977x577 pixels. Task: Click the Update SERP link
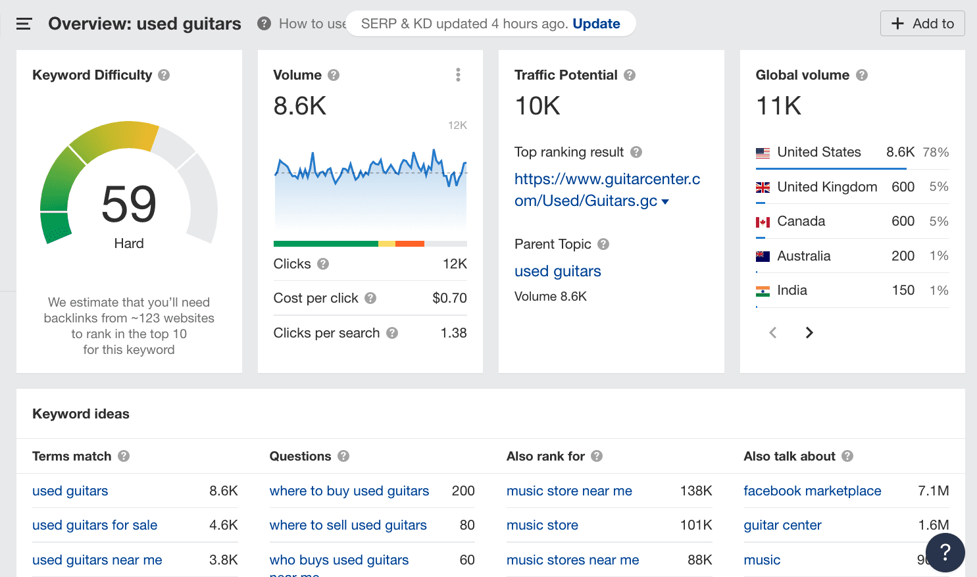[x=596, y=24]
